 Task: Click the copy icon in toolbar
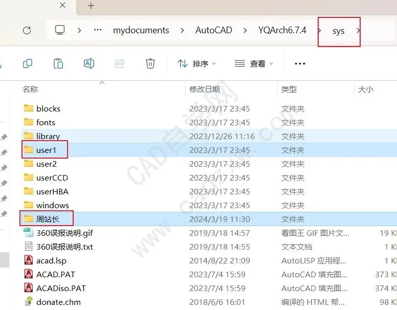click(28, 63)
